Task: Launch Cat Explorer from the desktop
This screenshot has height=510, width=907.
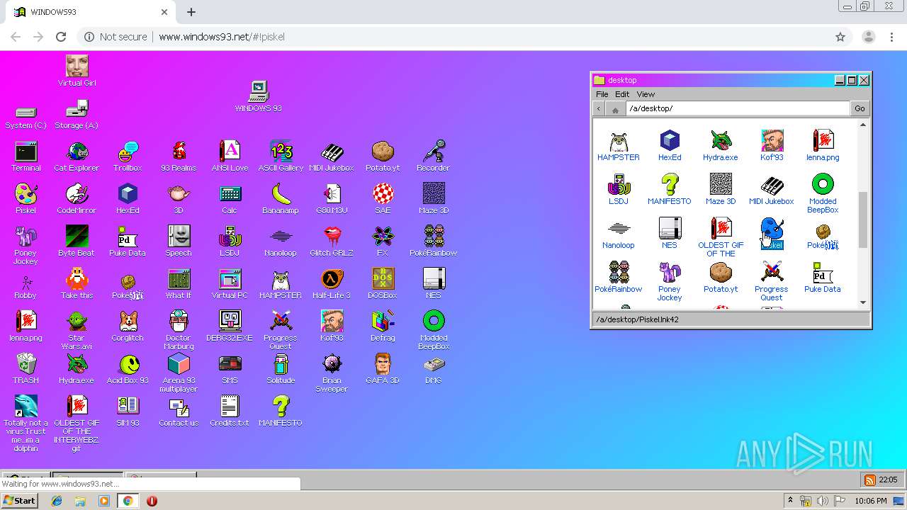Action: (x=77, y=157)
